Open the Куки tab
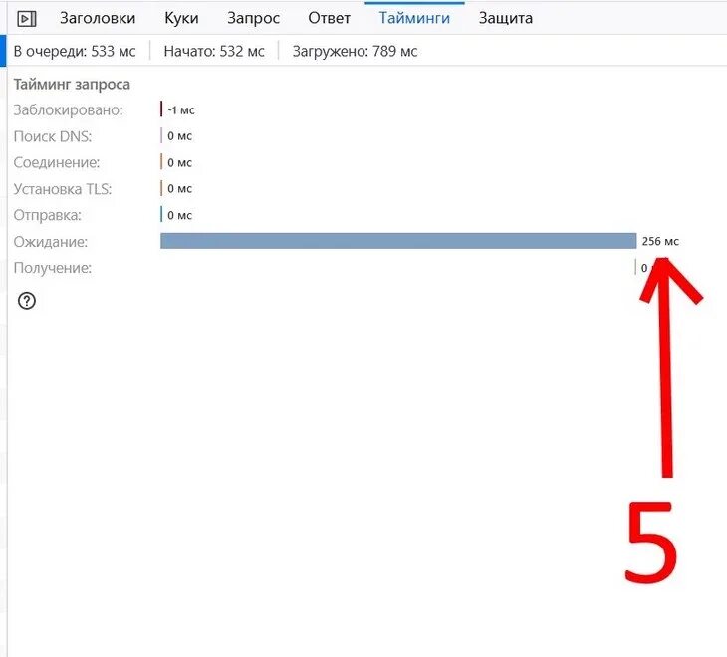The image size is (727, 657). pos(181,18)
